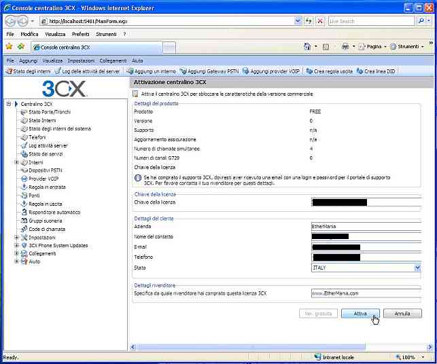Click the IE Home icon
Screen dimensions: 437x364
[x=307, y=47]
